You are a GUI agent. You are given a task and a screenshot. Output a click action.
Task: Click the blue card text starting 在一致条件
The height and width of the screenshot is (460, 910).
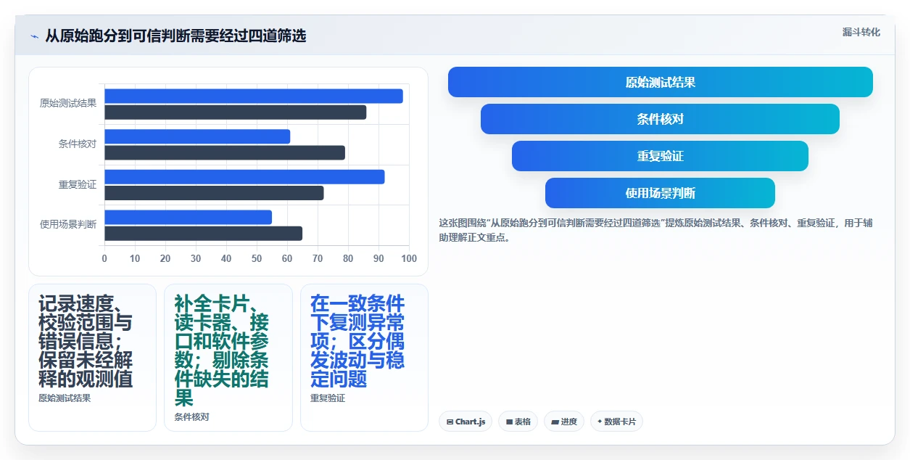click(357, 342)
